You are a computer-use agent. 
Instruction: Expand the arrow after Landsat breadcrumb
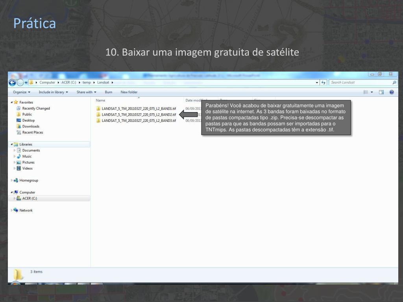(x=112, y=83)
